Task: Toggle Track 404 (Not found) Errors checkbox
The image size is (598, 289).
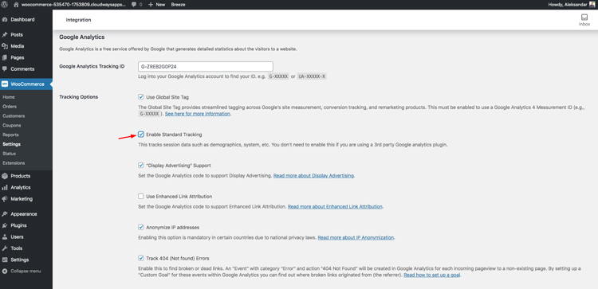Action: click(x=140, y=258)
